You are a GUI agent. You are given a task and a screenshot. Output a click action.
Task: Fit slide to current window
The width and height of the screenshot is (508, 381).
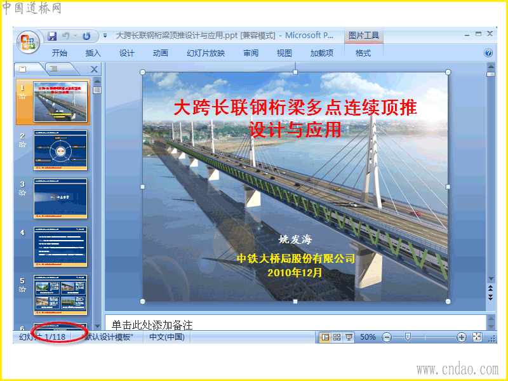(478, 337)
